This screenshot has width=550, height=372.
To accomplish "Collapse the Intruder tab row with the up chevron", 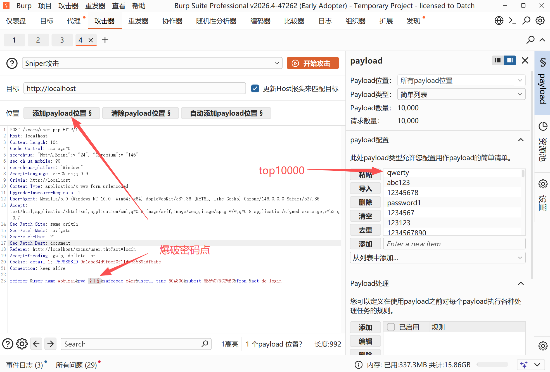I will coord(542,40).
